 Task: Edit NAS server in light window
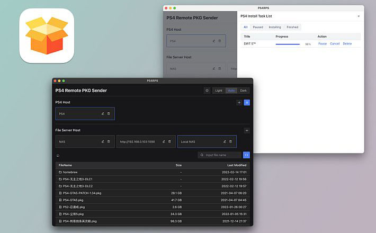click(x=213, y=68)
